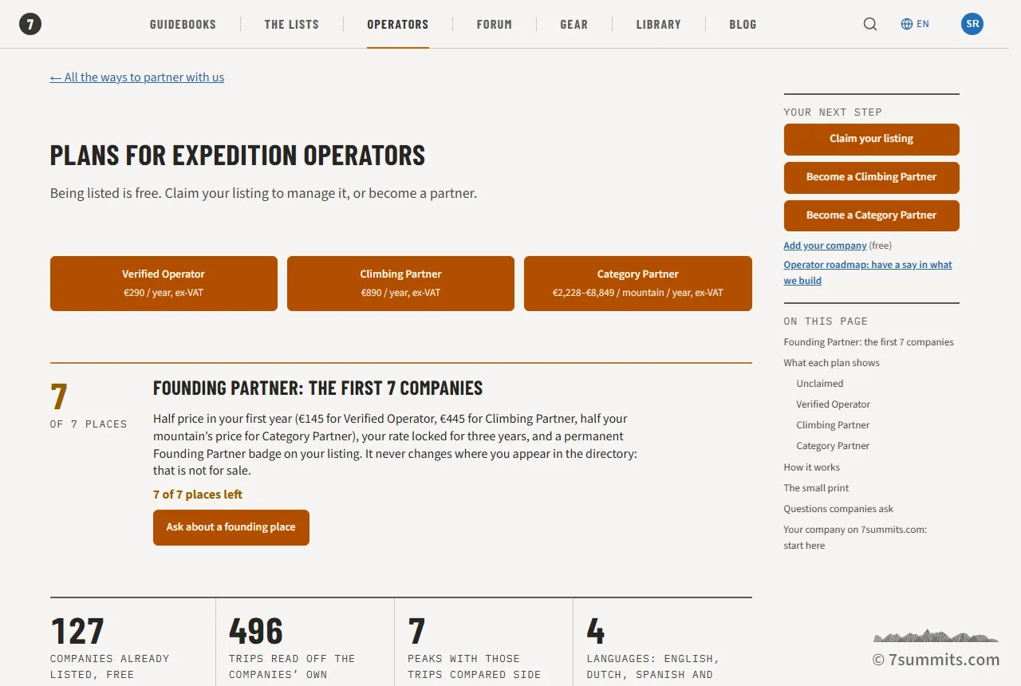Click the 7 logo icon

[30, 24]
